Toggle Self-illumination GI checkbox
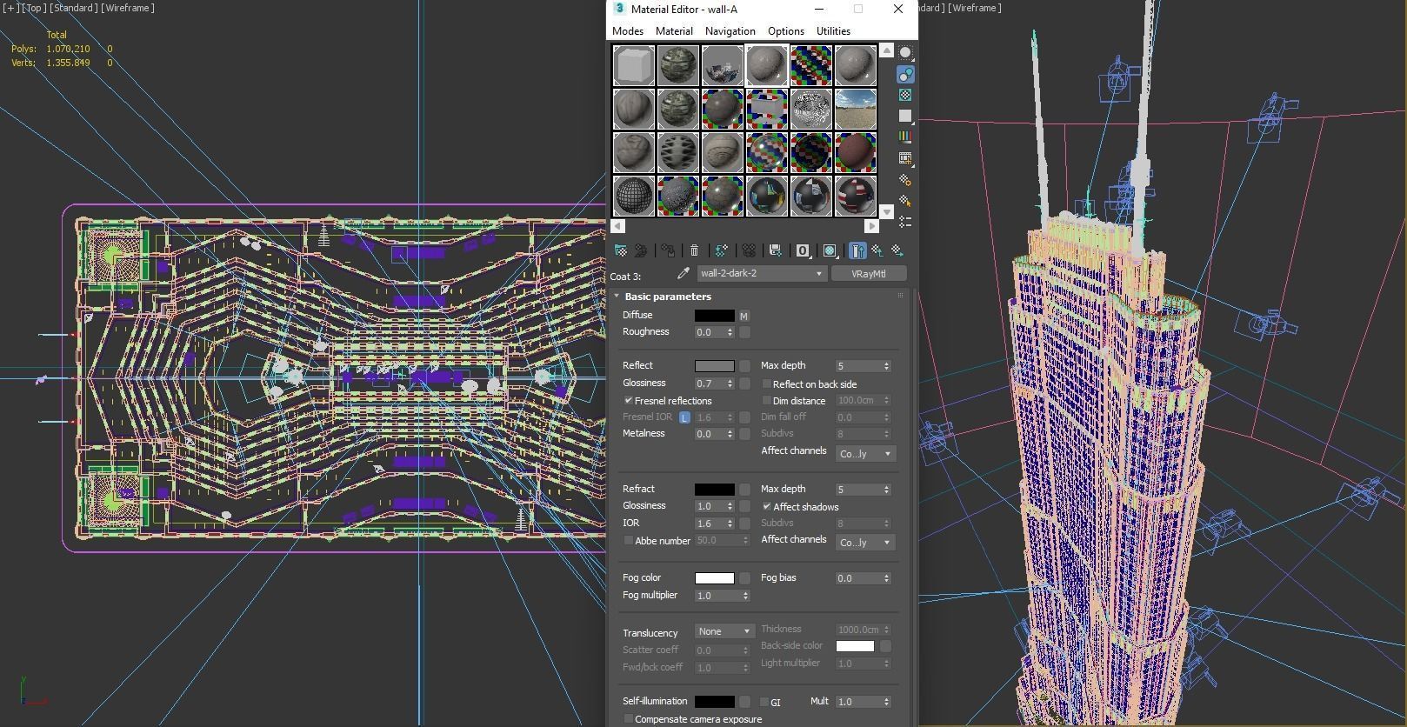This screenshot has width=1407, height=727. click(764, 702)
